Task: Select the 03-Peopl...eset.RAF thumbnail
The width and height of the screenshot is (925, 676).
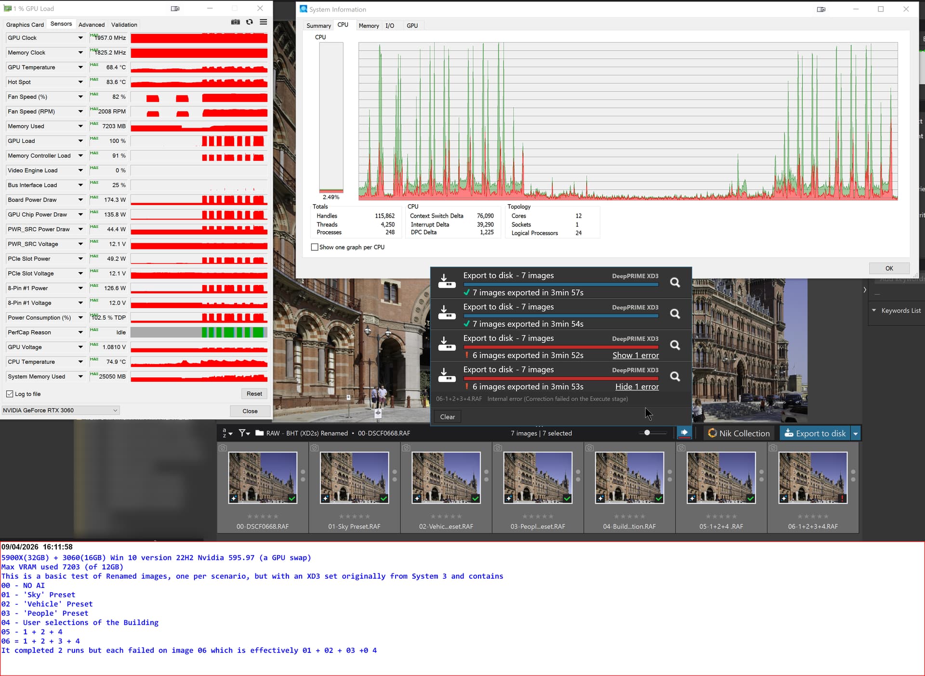Action: pyautogui.click(x=538, y=478)
